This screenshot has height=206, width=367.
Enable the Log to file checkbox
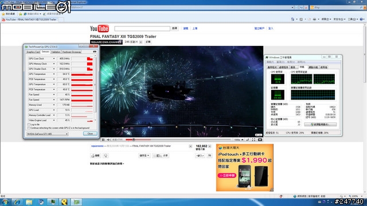pyautogui.click(x=29, y=125)
